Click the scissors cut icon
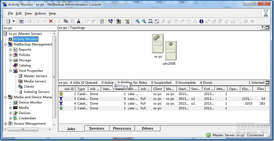The width and height of the screenshot is (274, 141). (x=59, y=21)
